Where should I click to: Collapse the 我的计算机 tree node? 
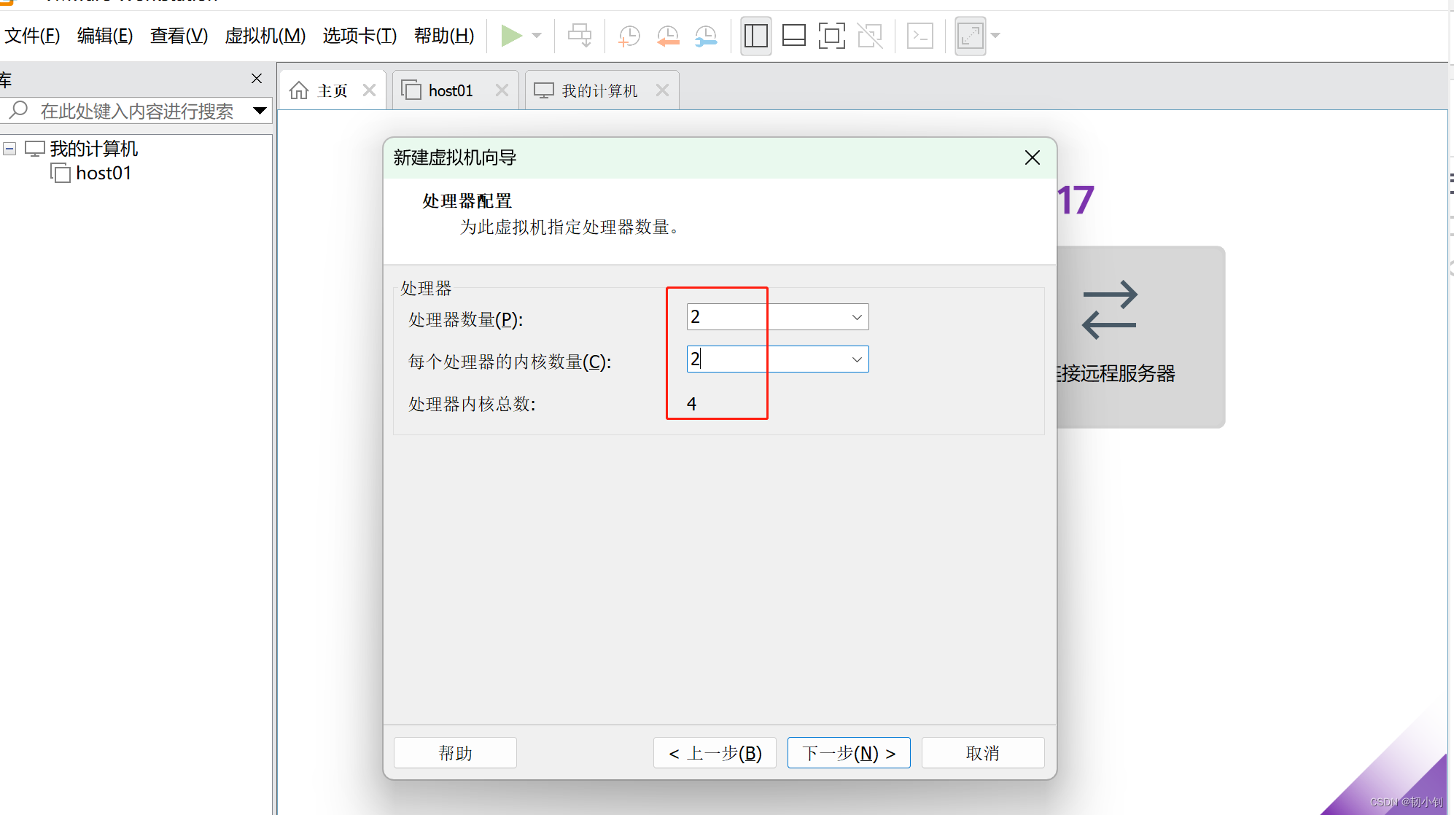click(x=9, y=149)
